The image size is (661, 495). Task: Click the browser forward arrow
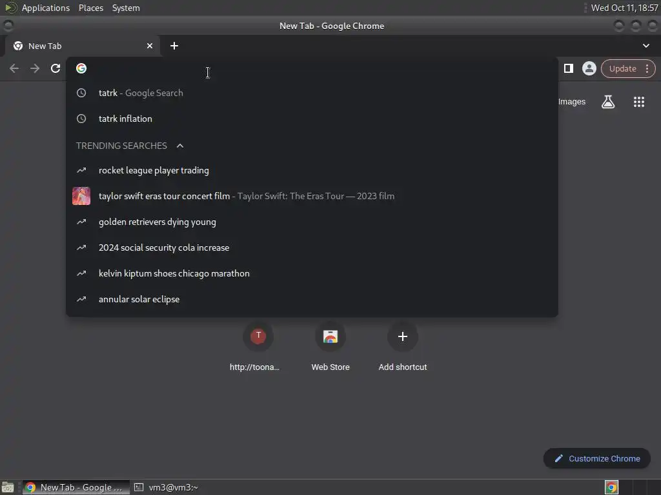tap(35, 68)
